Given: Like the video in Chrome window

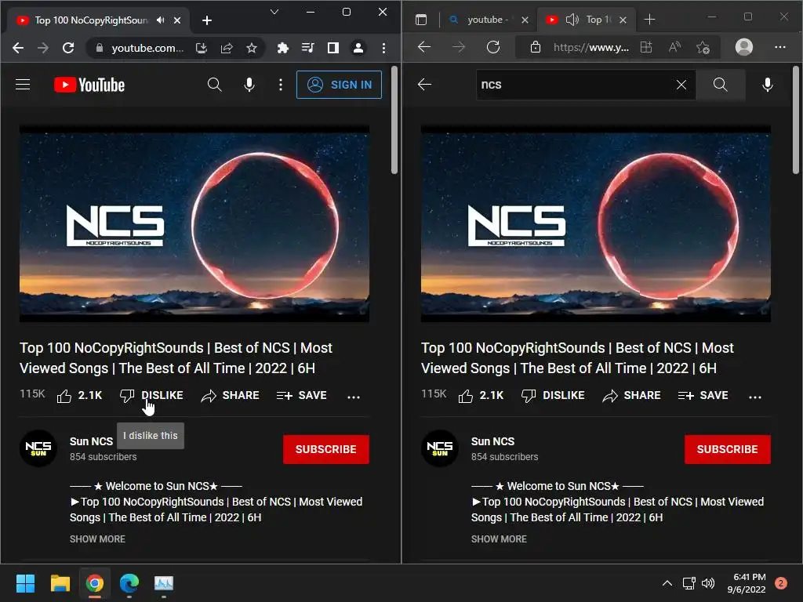Looking at the screenshot, I should tap(79, 396).
